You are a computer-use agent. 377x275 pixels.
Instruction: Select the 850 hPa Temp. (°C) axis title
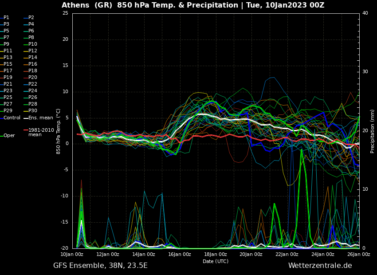click(58, 131)
